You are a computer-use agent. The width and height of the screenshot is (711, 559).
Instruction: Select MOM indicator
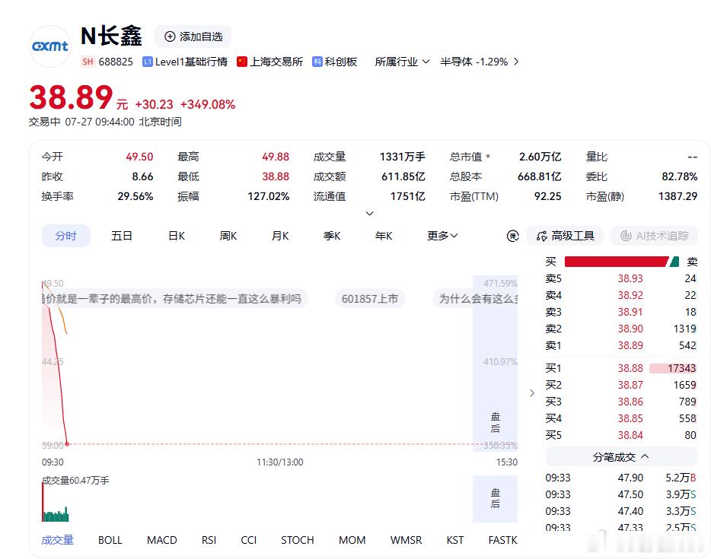(x=352, y=540)
